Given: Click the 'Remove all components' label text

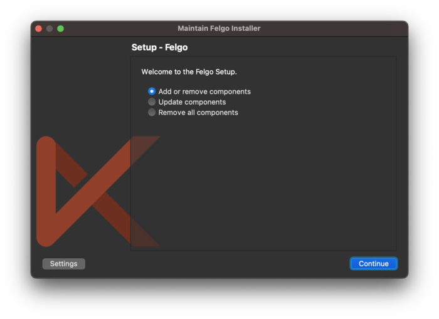Looking at the screenshot, I should (198, 112).
